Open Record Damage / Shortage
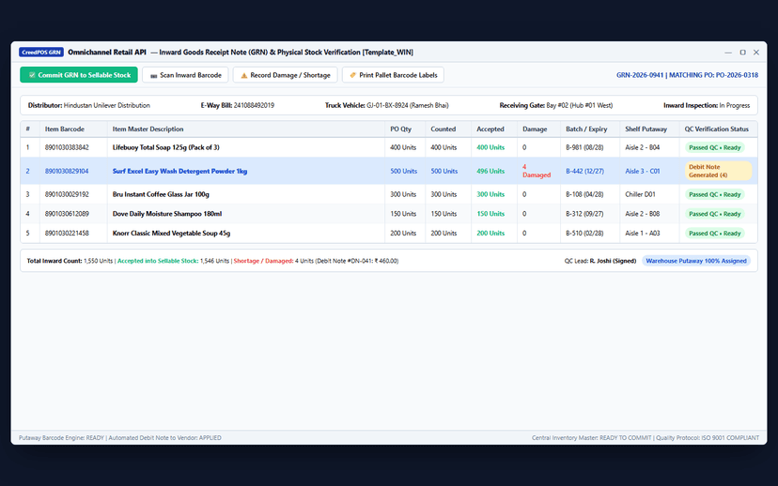 click(286, 75)
